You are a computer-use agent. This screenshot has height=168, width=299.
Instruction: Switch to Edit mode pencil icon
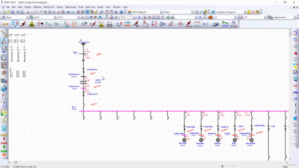point(5,24)
